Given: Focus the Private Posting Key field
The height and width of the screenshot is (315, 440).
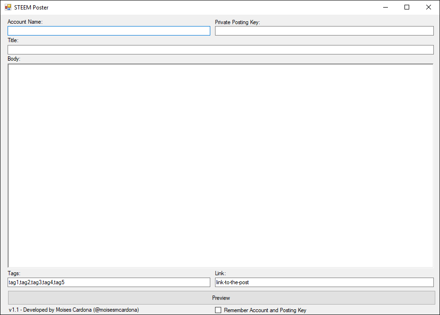Looking at the screenshot, I should click(x=324, y=31).
